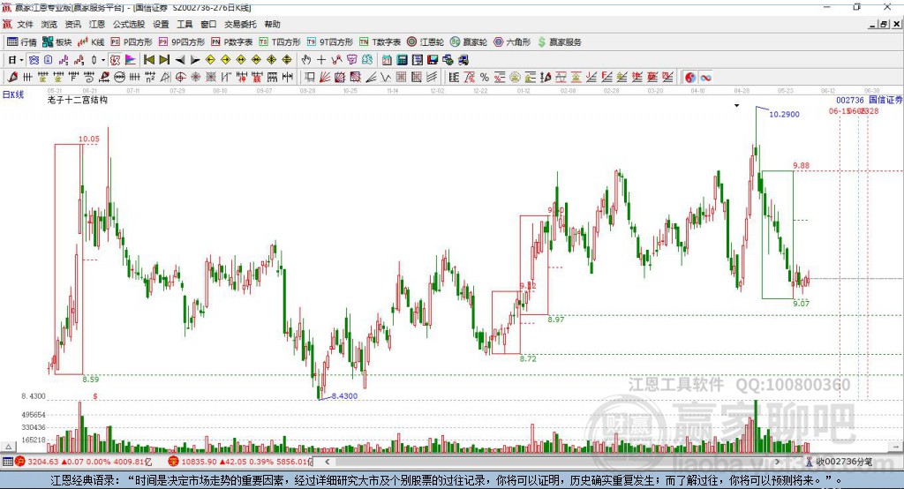Step chart right with black arrow

click(x=195, y=60)
